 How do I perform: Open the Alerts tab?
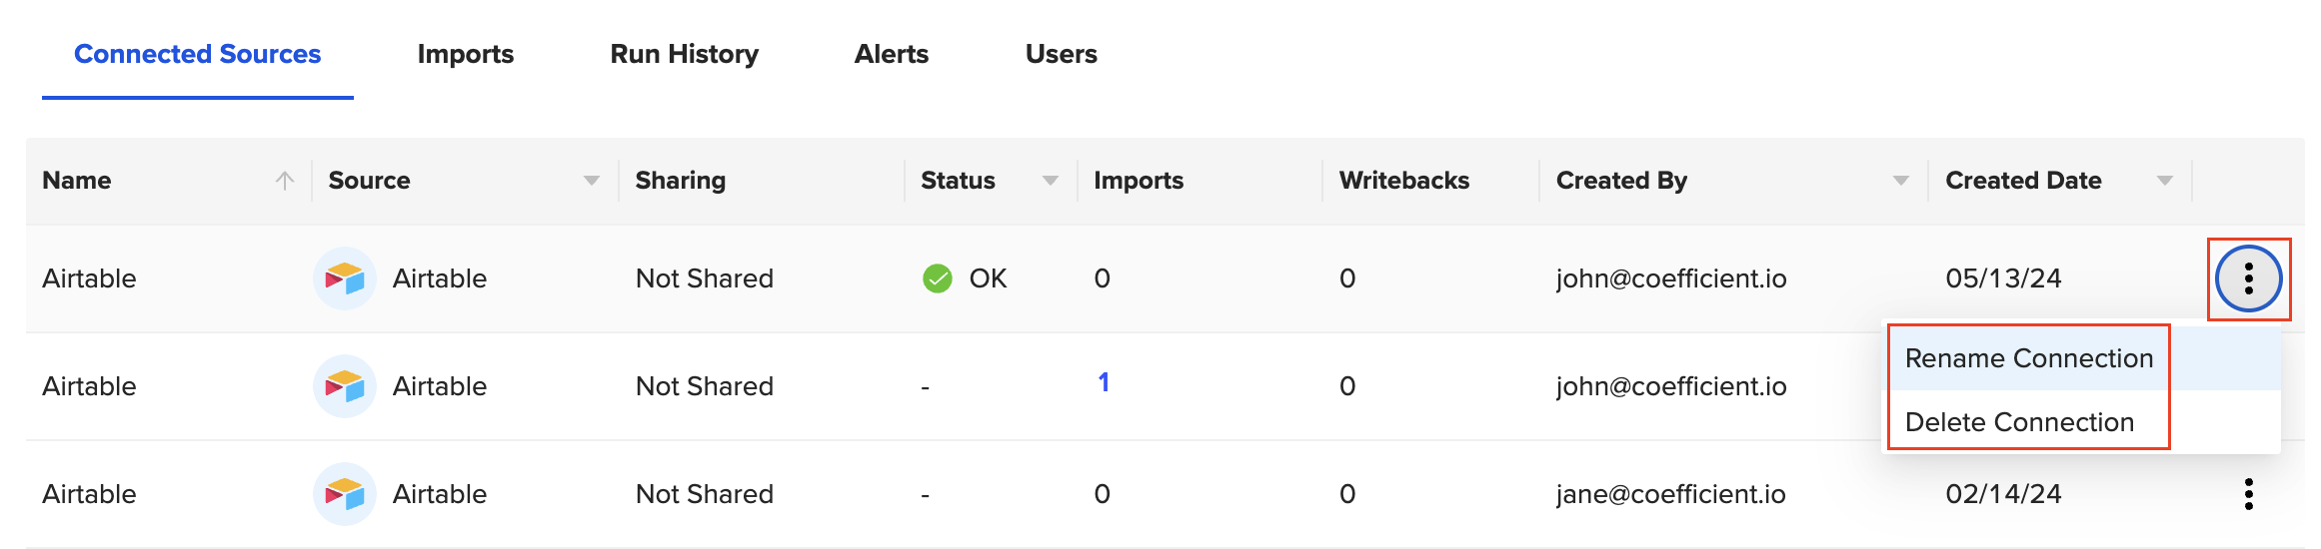pyautogui.click(x=892, y=54)
